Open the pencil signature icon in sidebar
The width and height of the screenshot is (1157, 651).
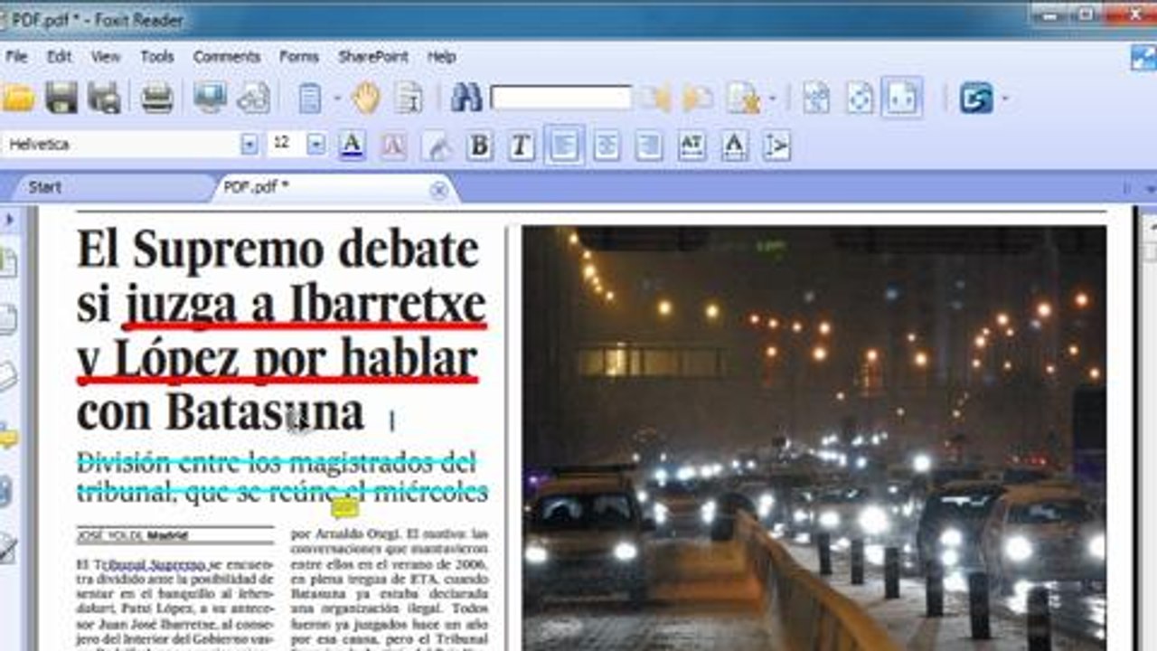tap(7, 547)
